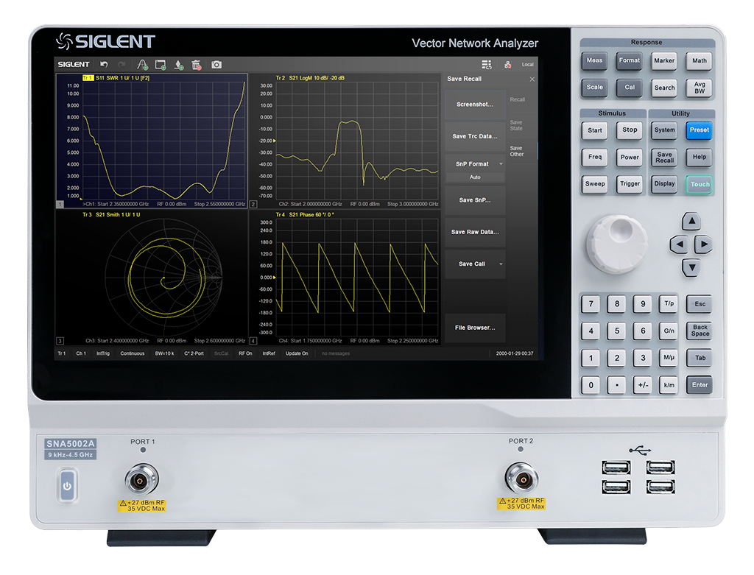Viewport: 754px width, 575px height.
Task: Click the channel 2 window number box
Action: tap(253, 205)
